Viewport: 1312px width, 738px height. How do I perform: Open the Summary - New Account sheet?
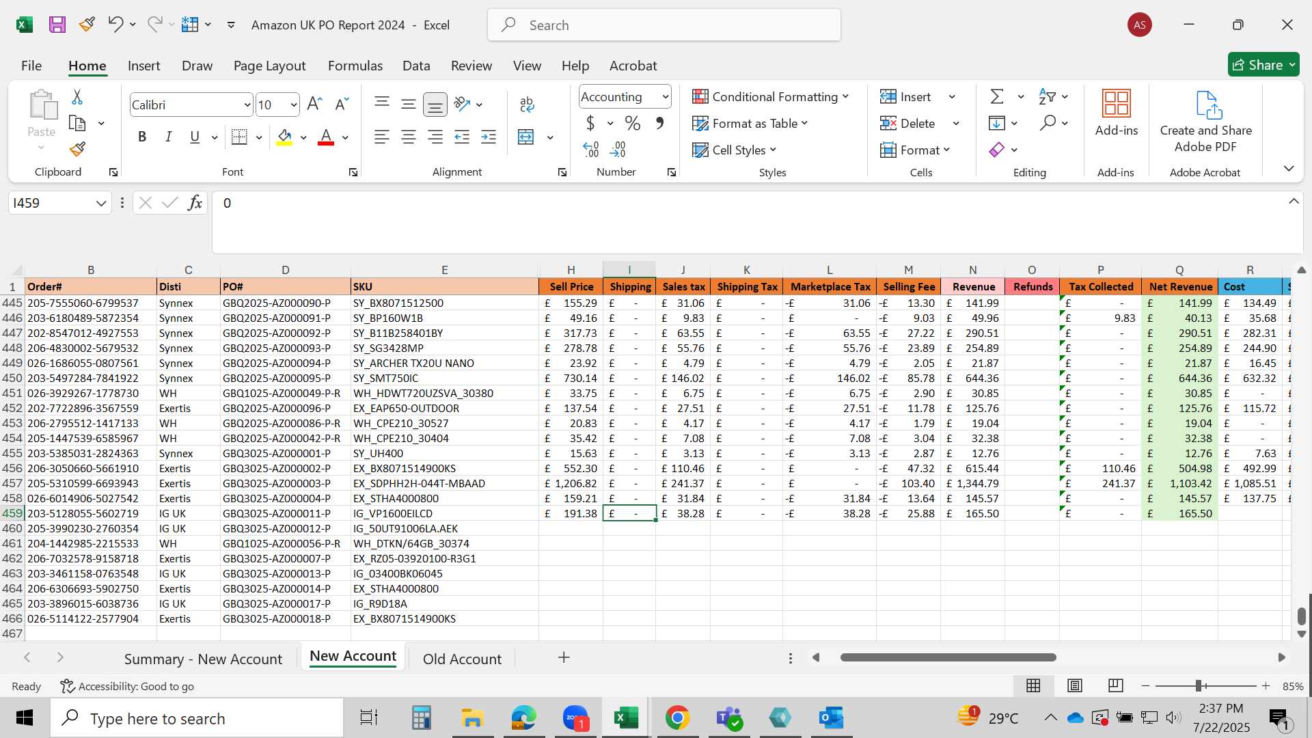pyautogui.click(x=203, y=659)
